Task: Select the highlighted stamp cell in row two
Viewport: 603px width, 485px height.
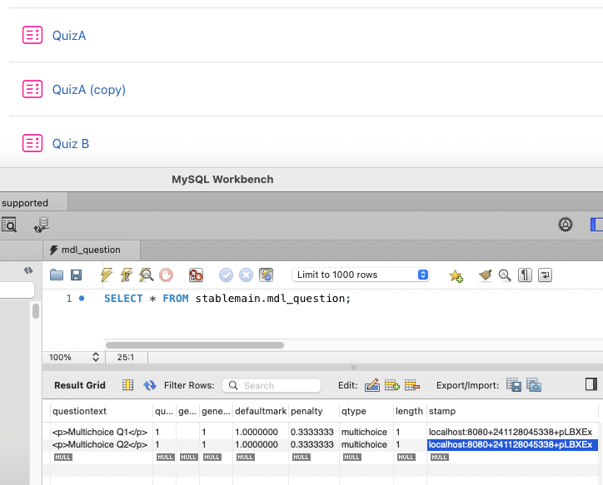Action: [x=512, y=445]
